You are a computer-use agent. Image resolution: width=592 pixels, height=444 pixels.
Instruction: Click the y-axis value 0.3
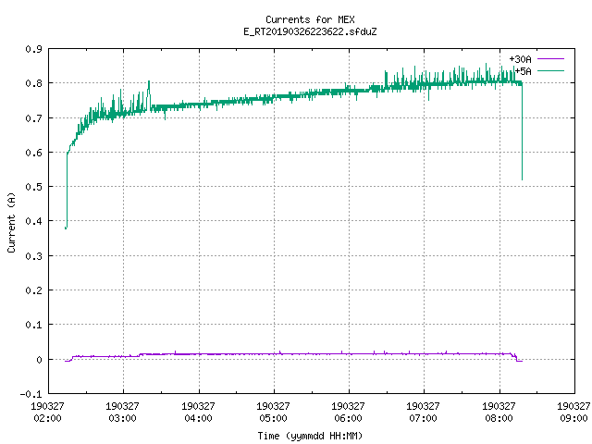[33, 256]
